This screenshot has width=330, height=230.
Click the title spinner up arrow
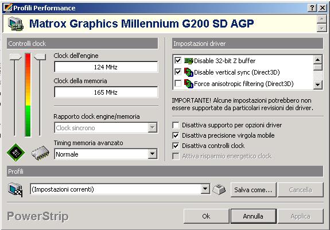pos(321,20)
